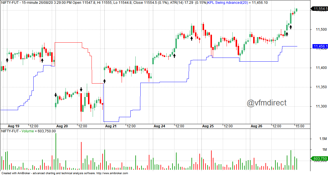Click the Aug 25 date label

point(208,126)
